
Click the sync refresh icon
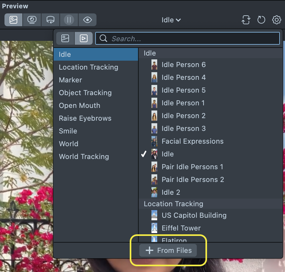[245, 20]
